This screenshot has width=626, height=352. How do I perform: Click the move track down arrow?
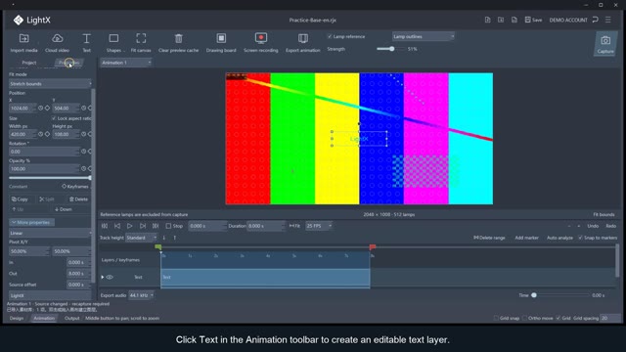click(x=164, y=238)
